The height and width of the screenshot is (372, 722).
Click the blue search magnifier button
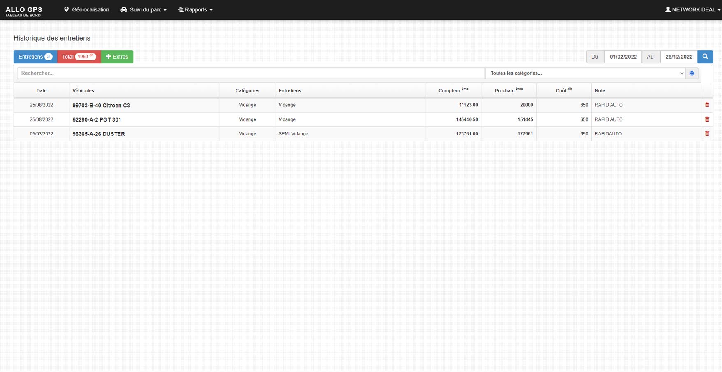click(x=705, y=57)
